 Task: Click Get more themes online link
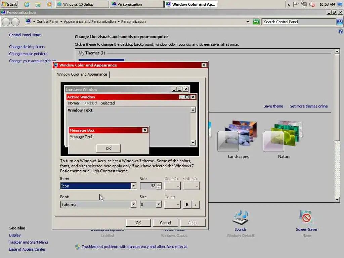[x=308, y=106]
